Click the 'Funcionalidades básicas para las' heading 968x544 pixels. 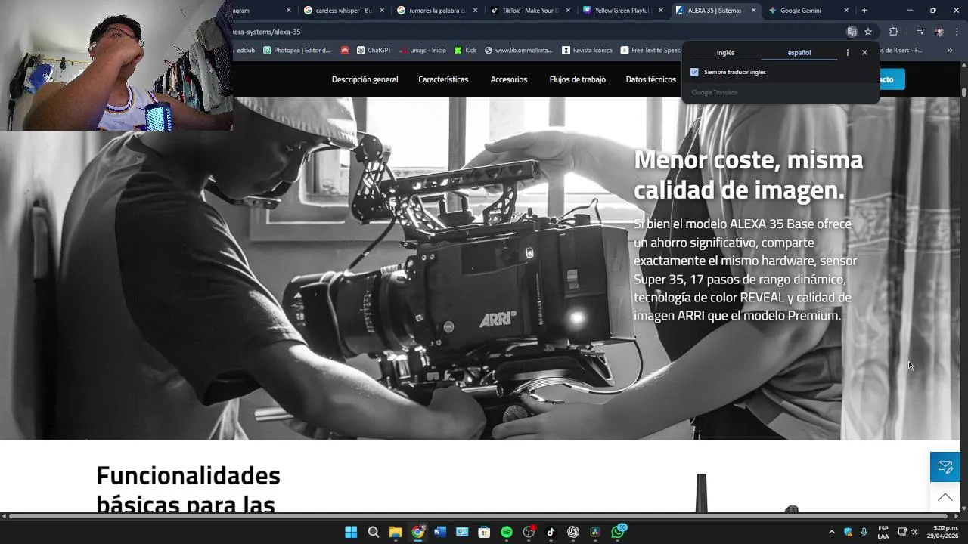188,490
